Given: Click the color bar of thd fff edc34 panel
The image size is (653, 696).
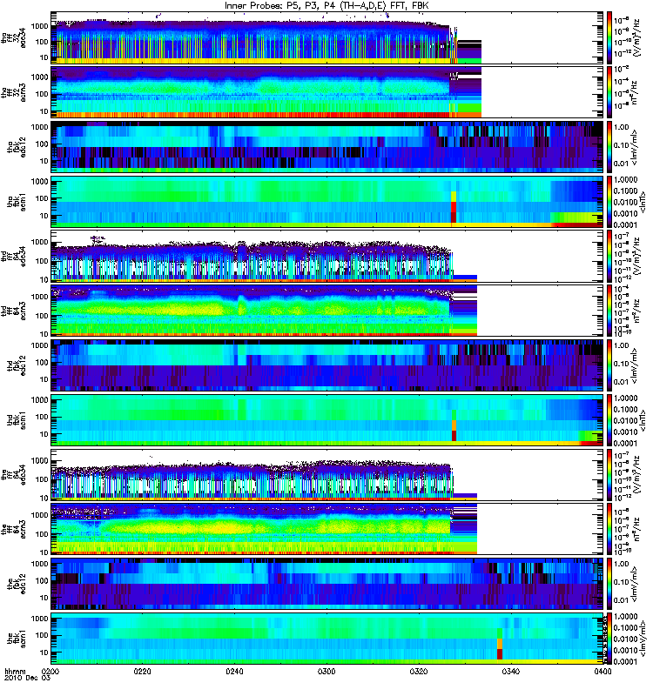Looking at the screenshot, I should 609,257.
